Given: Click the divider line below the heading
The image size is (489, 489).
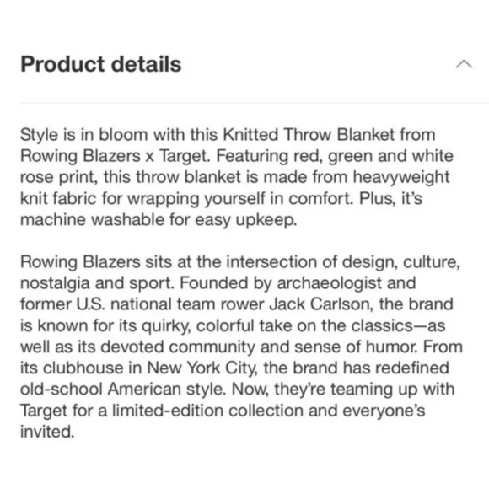Looking at the screenshot, I should [x=254, y=102].
